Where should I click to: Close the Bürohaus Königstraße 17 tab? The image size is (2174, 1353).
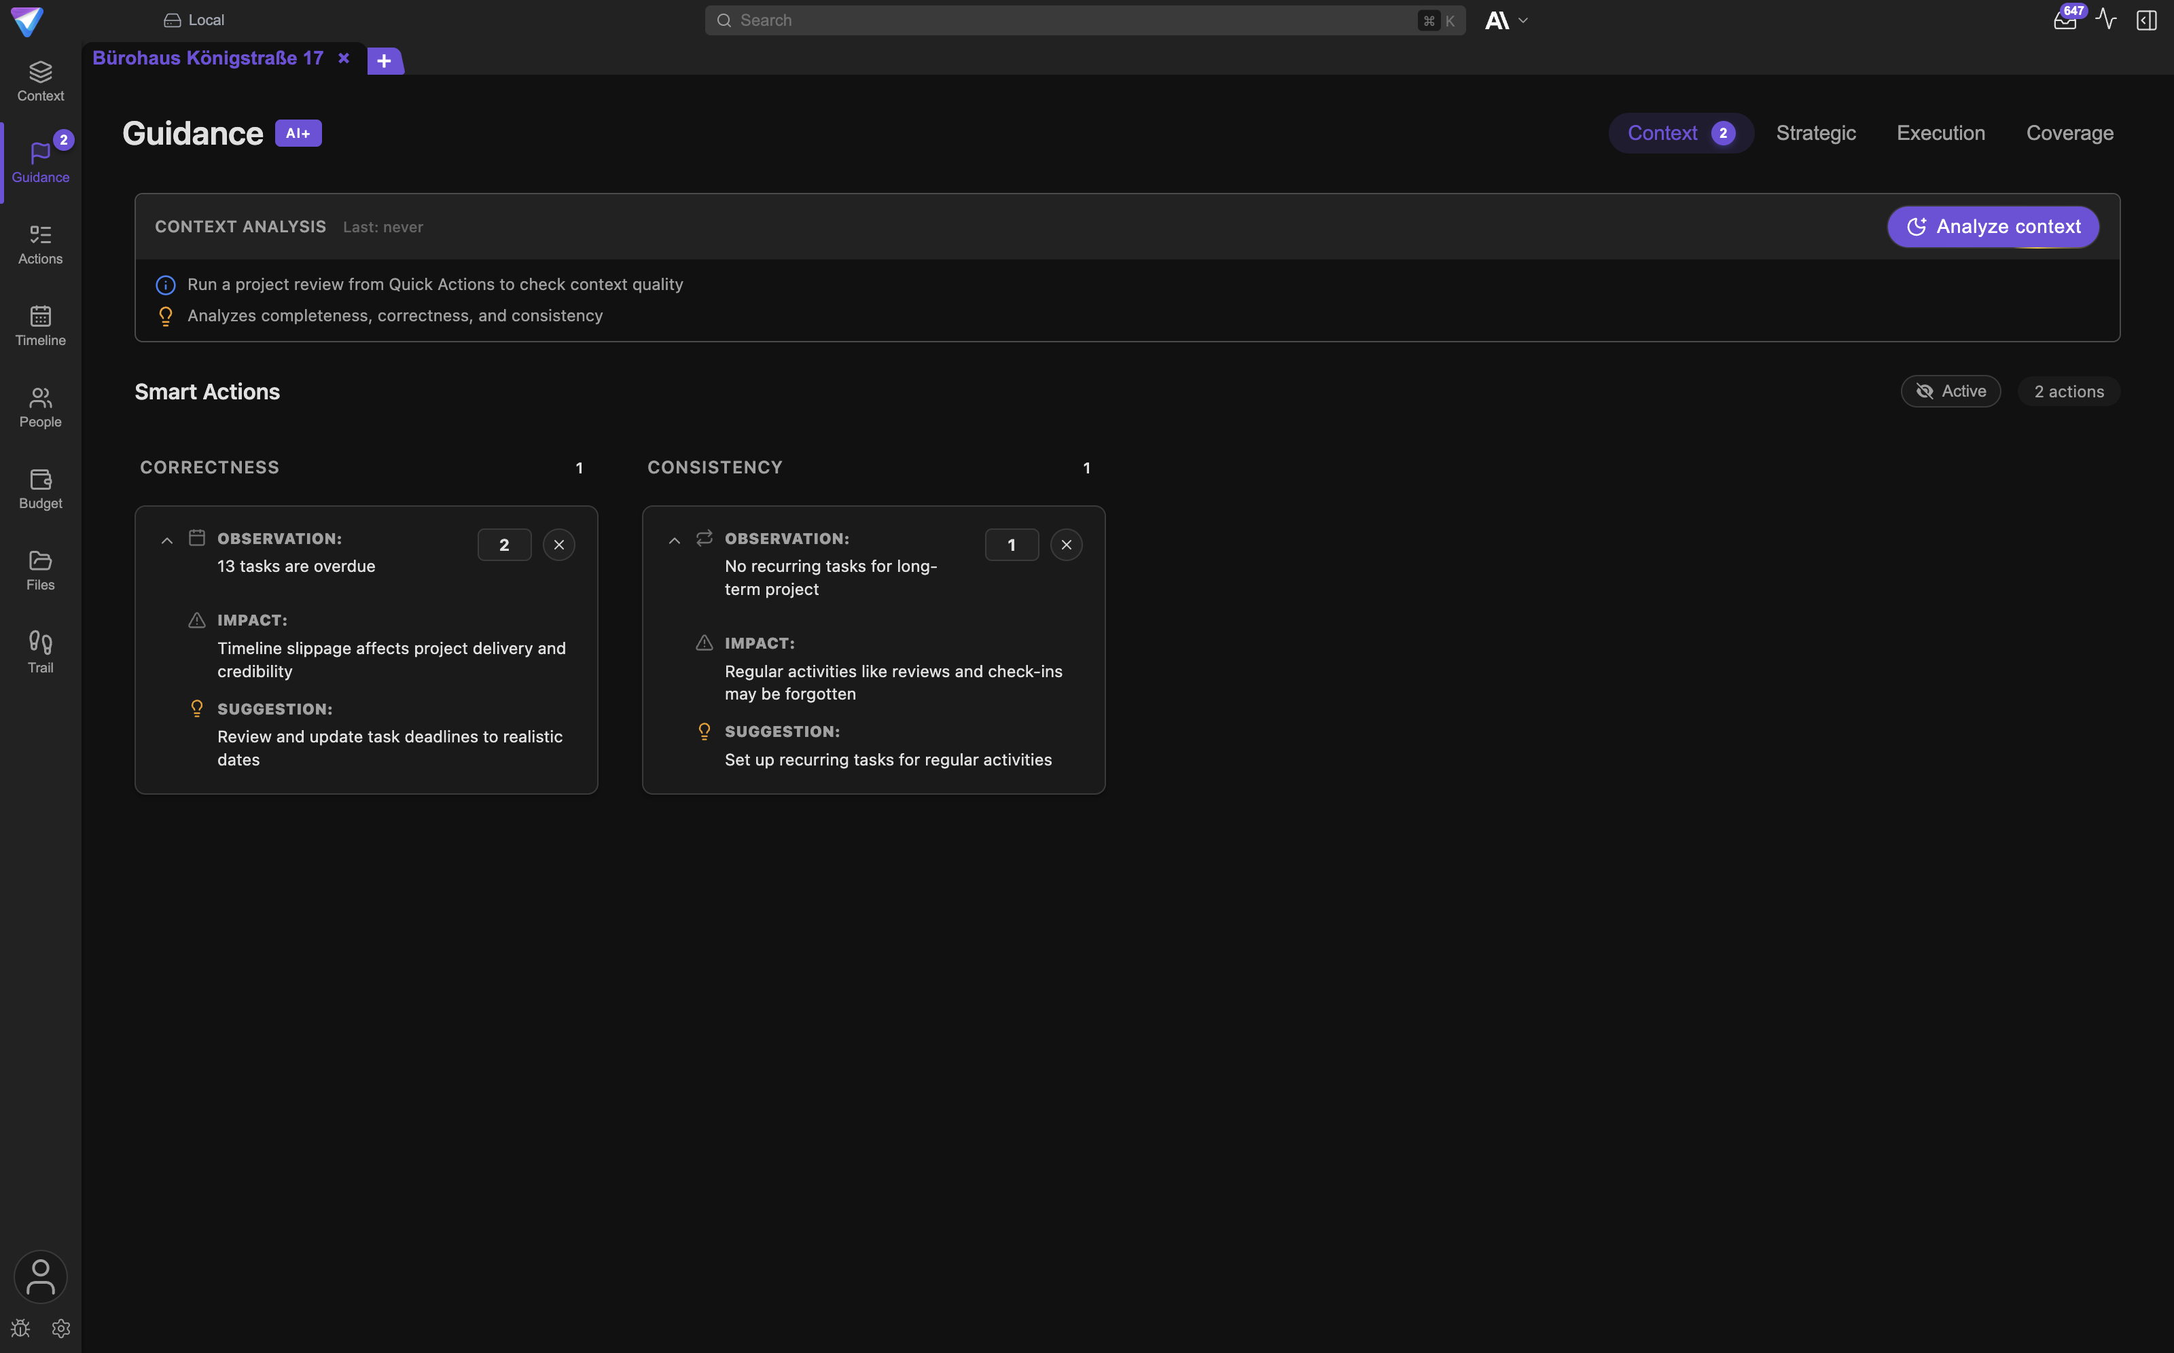pyautogui.click(x=344, y=58)
